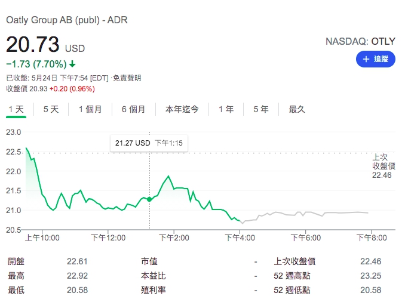
Task: Switch to the 1 年 tab
Action: [x=226, y=109]
